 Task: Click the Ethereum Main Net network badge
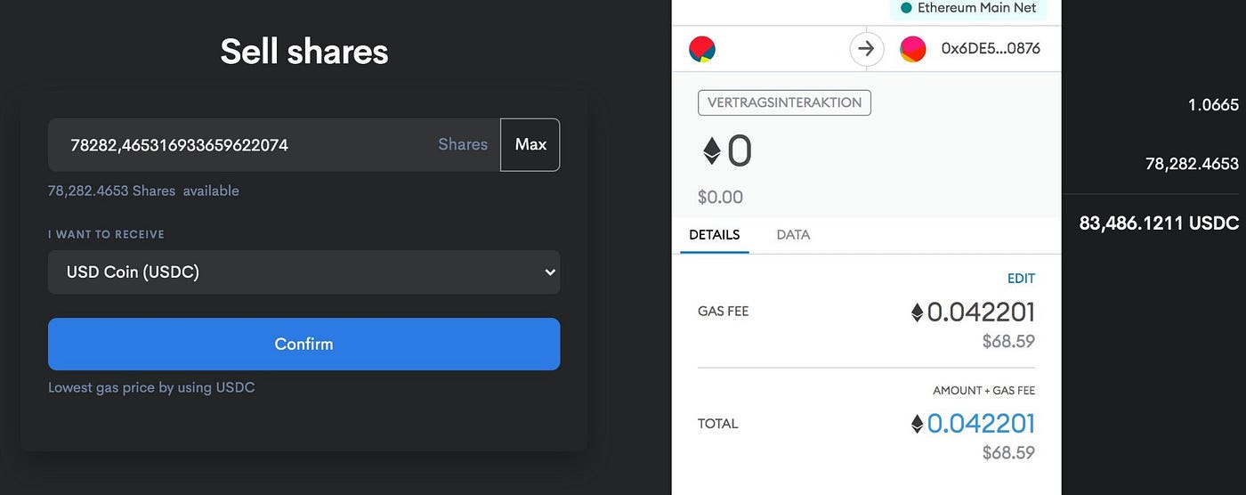point(969,8)
